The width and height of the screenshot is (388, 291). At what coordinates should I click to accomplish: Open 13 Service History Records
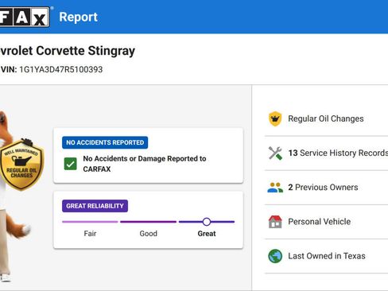click(326, 153)
